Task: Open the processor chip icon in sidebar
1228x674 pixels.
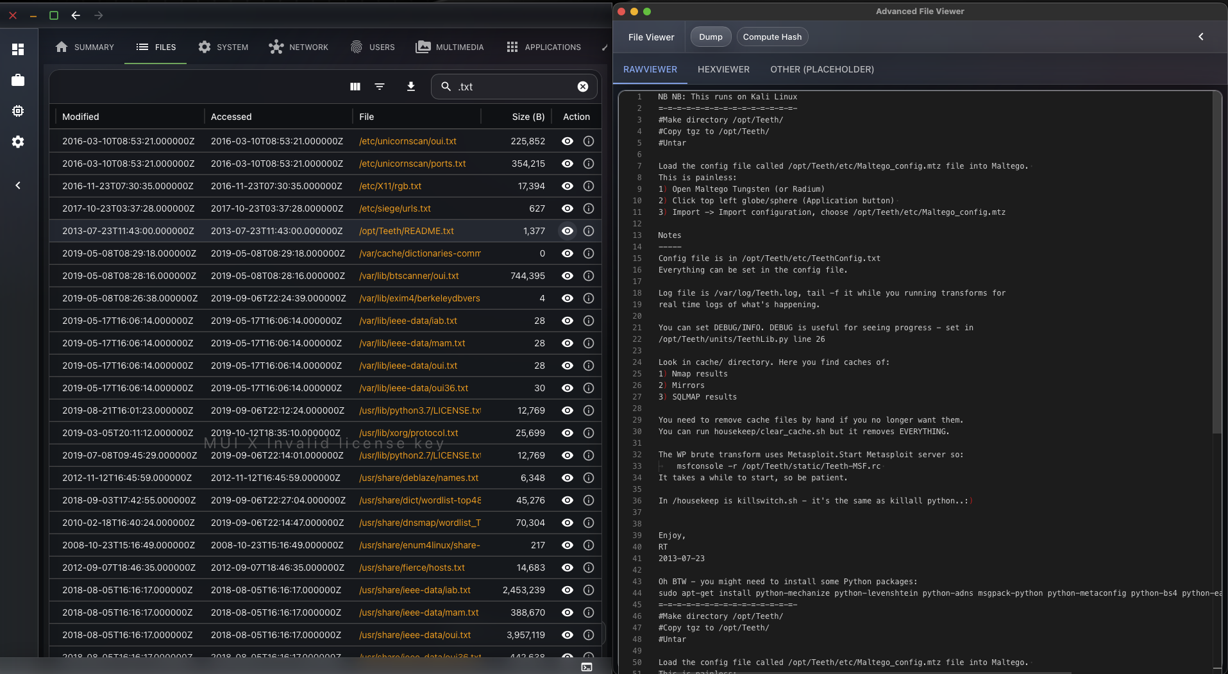Action: [18, 111]
